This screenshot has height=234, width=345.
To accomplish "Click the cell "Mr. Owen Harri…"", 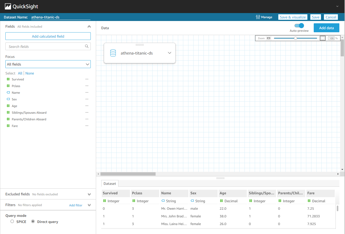I will pyautogui.click(x=174, y=208).
